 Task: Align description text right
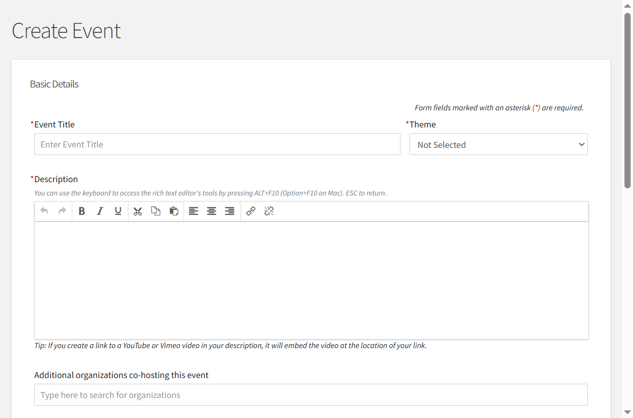tap(230, 211)
